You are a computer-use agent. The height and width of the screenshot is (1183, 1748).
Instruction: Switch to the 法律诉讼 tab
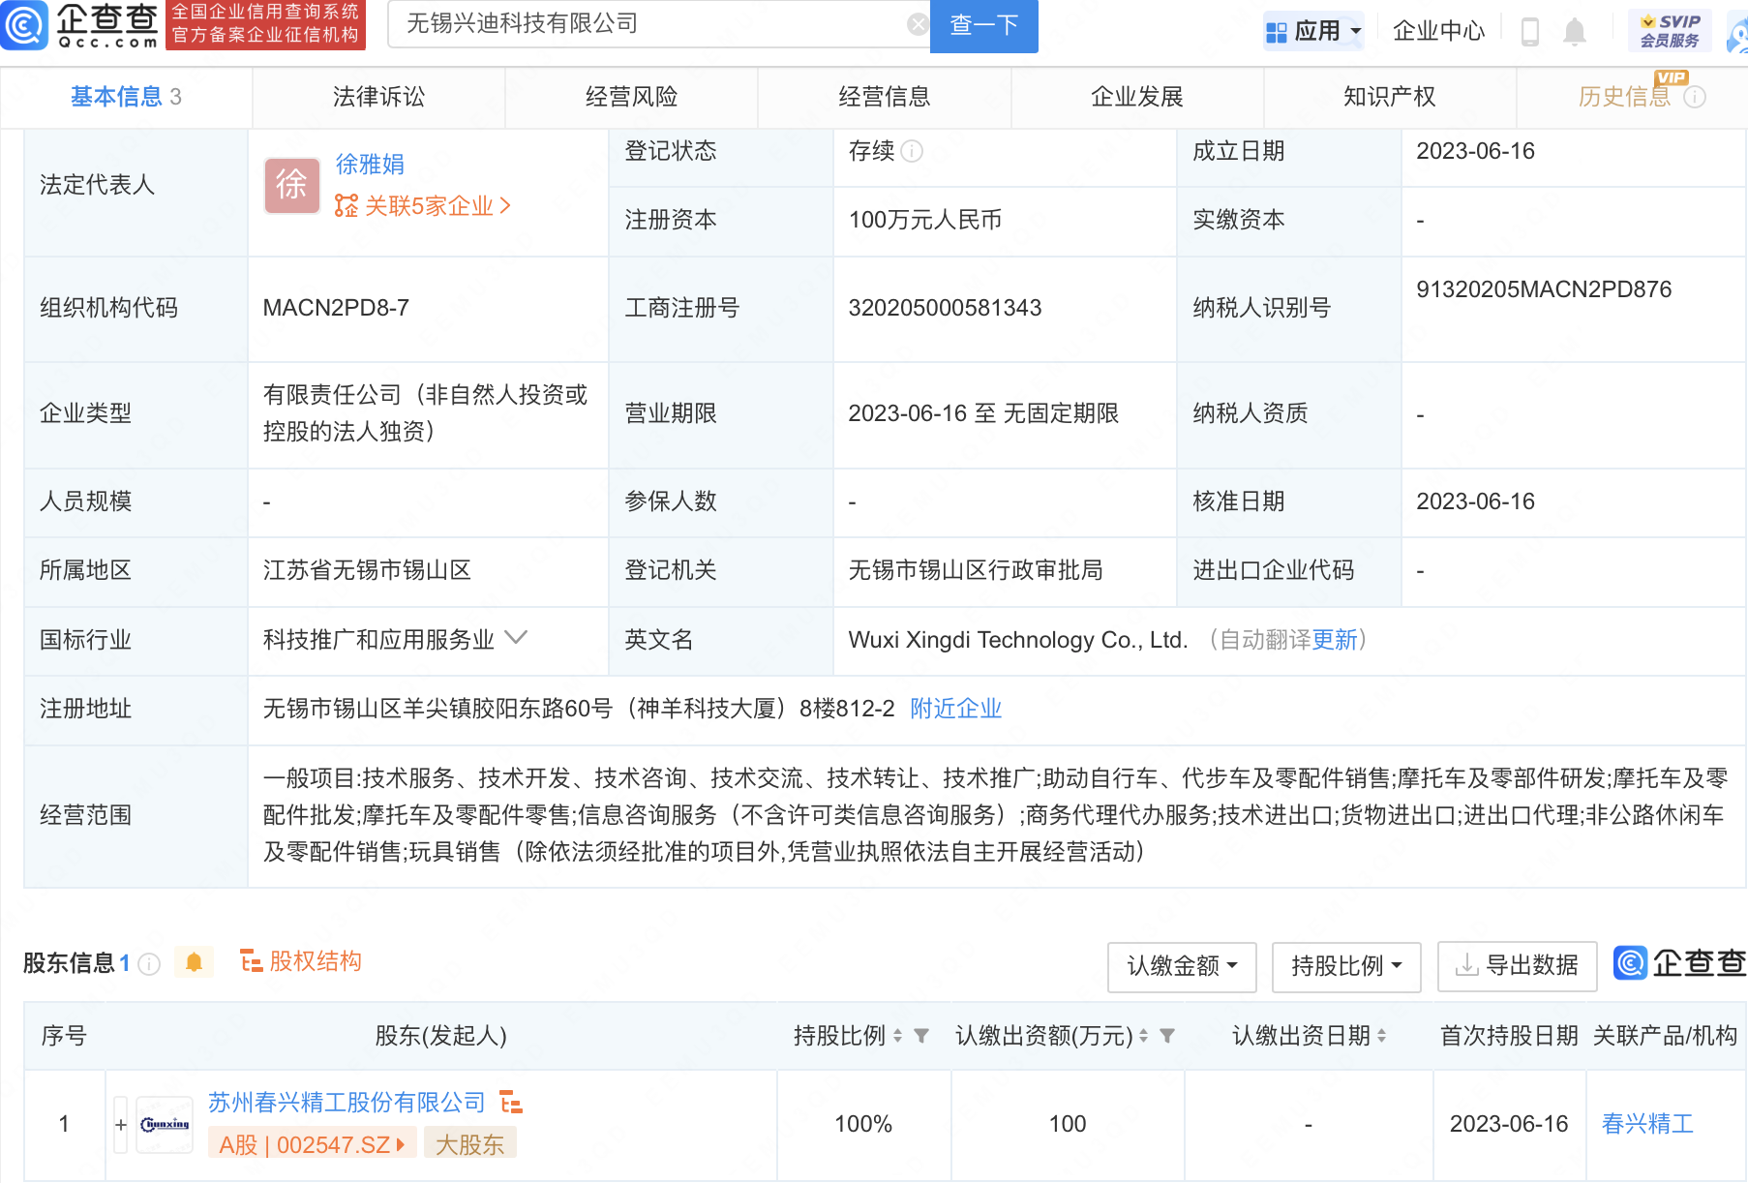378,96
